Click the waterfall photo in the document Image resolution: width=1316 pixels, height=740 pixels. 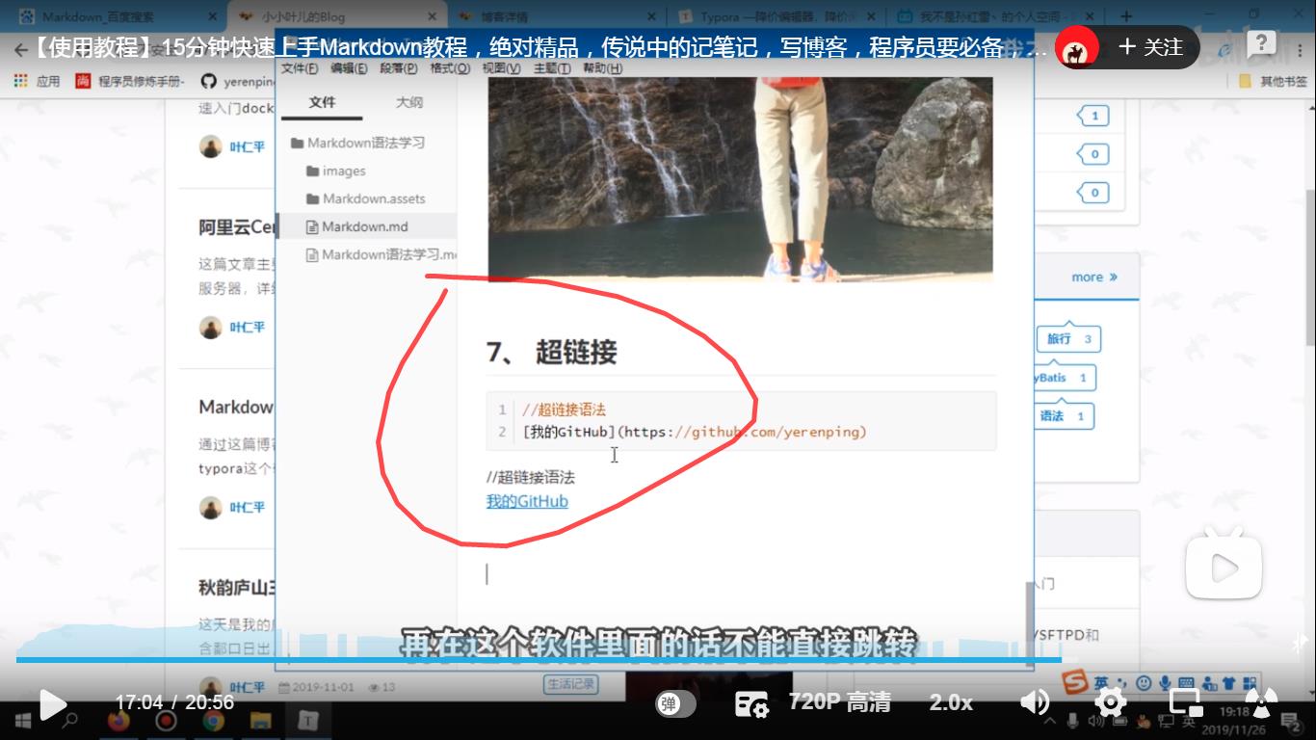pos(740,179)
